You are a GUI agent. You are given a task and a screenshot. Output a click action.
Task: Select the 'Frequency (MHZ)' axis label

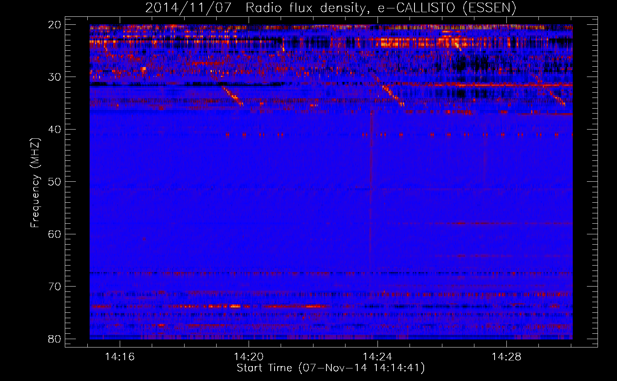[35, 183]
